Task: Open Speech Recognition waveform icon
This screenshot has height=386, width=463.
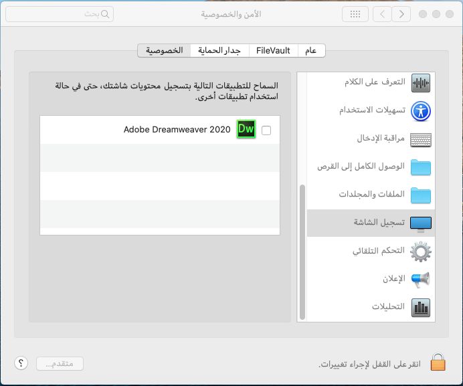Action: tap(421, 83)
